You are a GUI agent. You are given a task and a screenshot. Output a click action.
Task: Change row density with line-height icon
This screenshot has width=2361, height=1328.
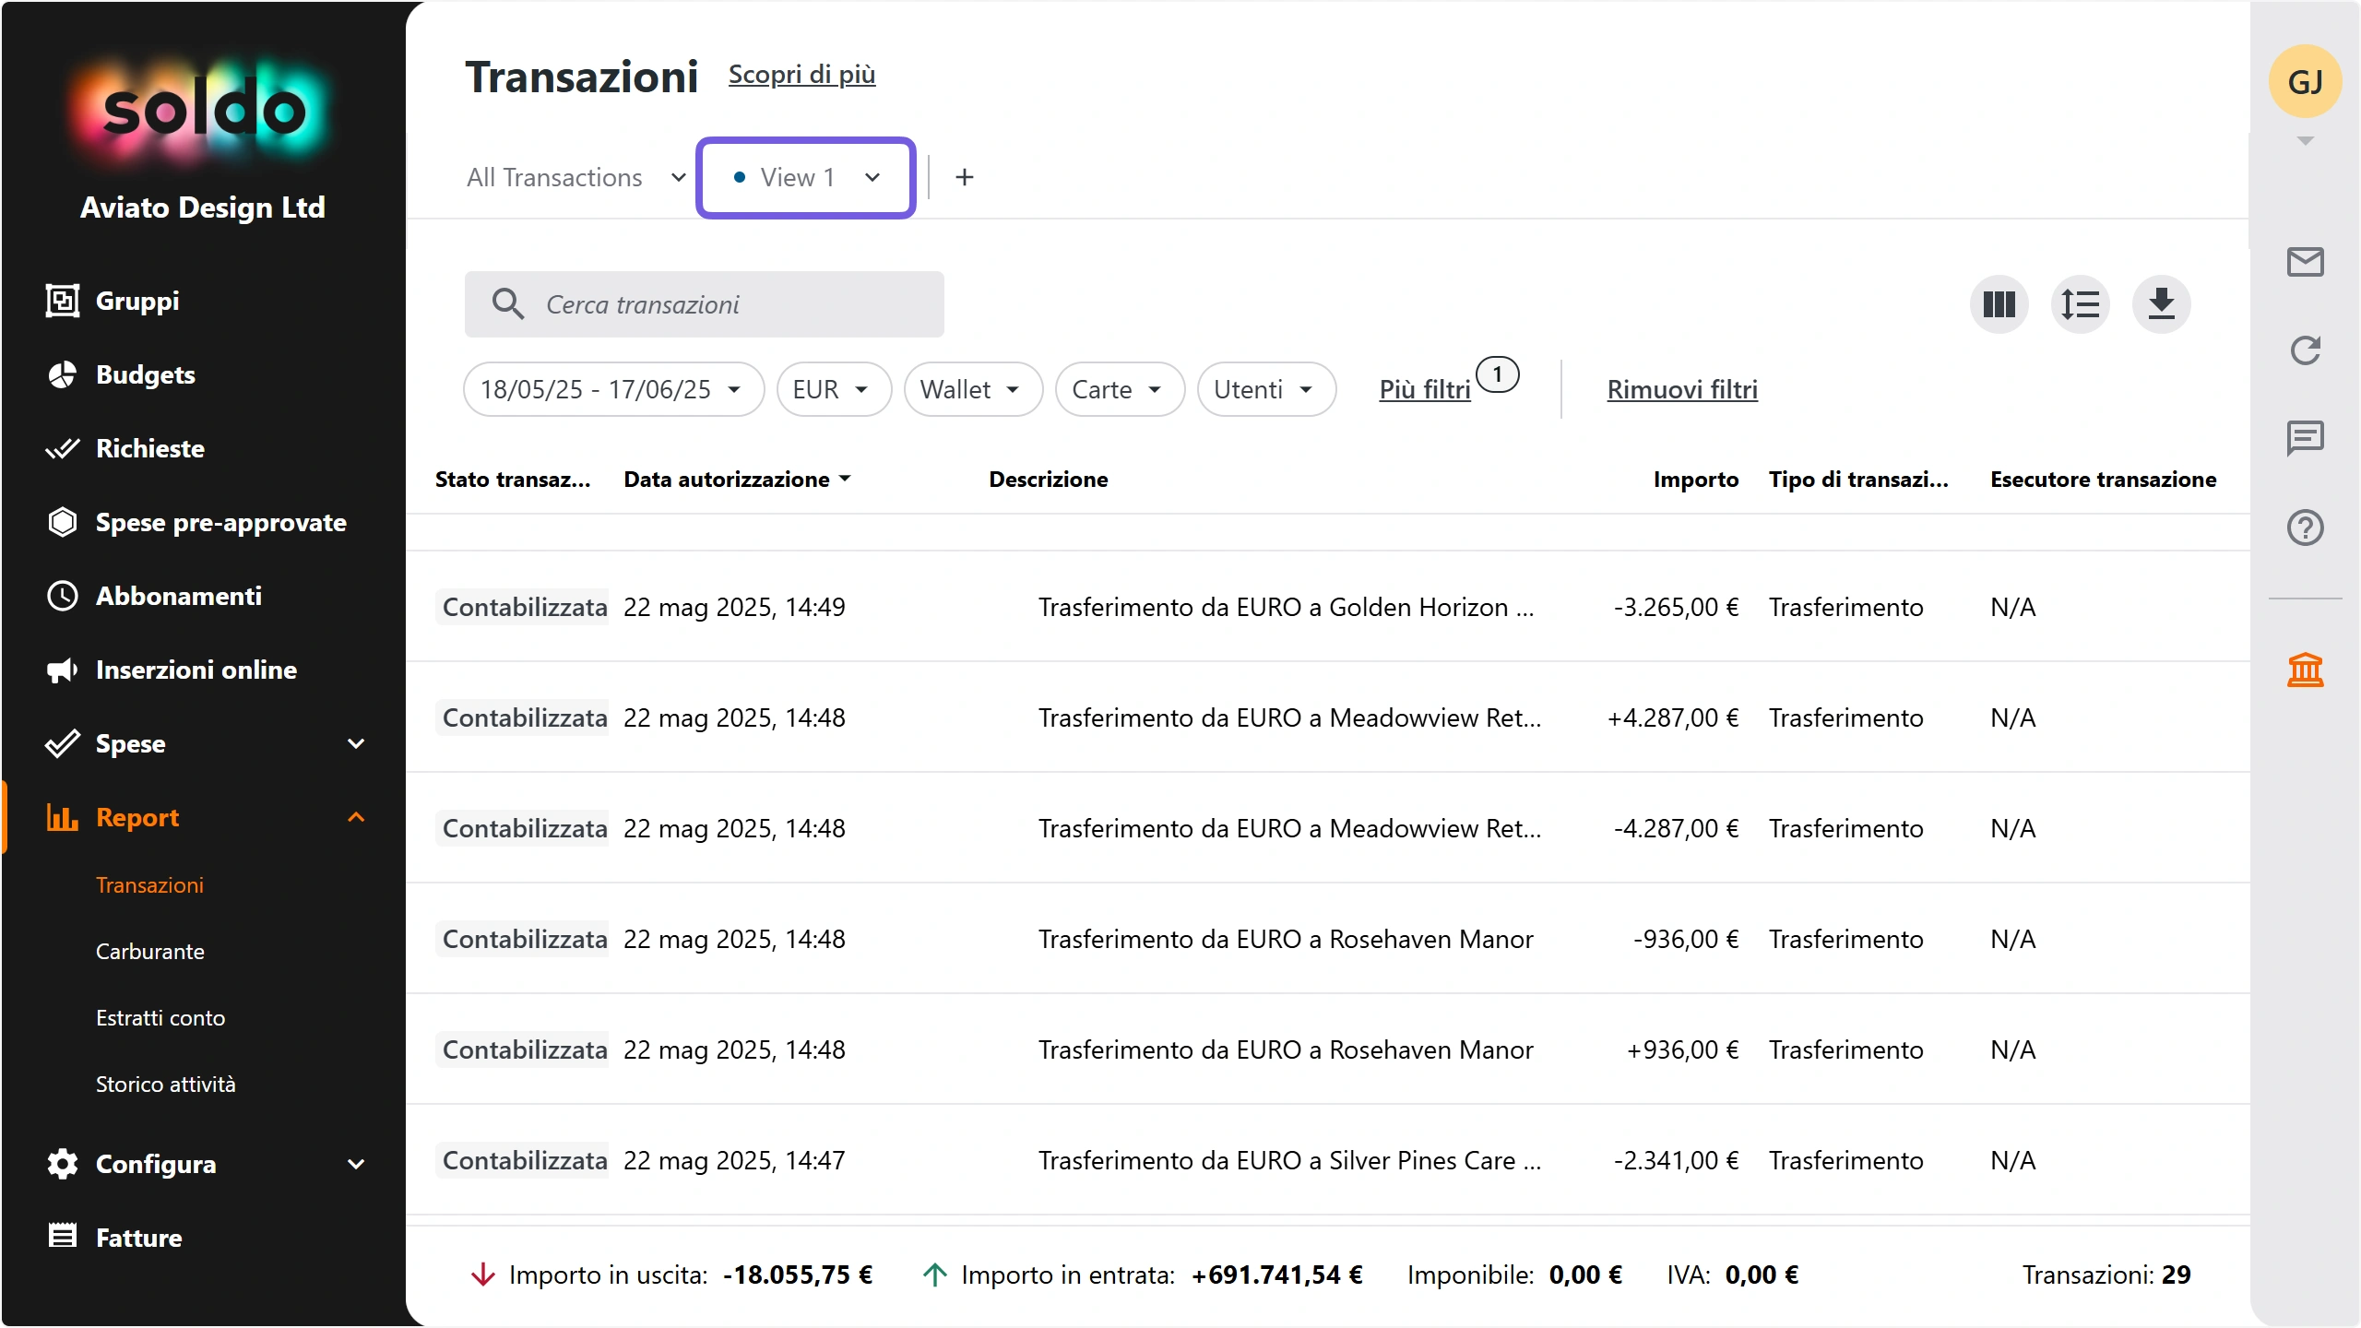[2080, 304]
